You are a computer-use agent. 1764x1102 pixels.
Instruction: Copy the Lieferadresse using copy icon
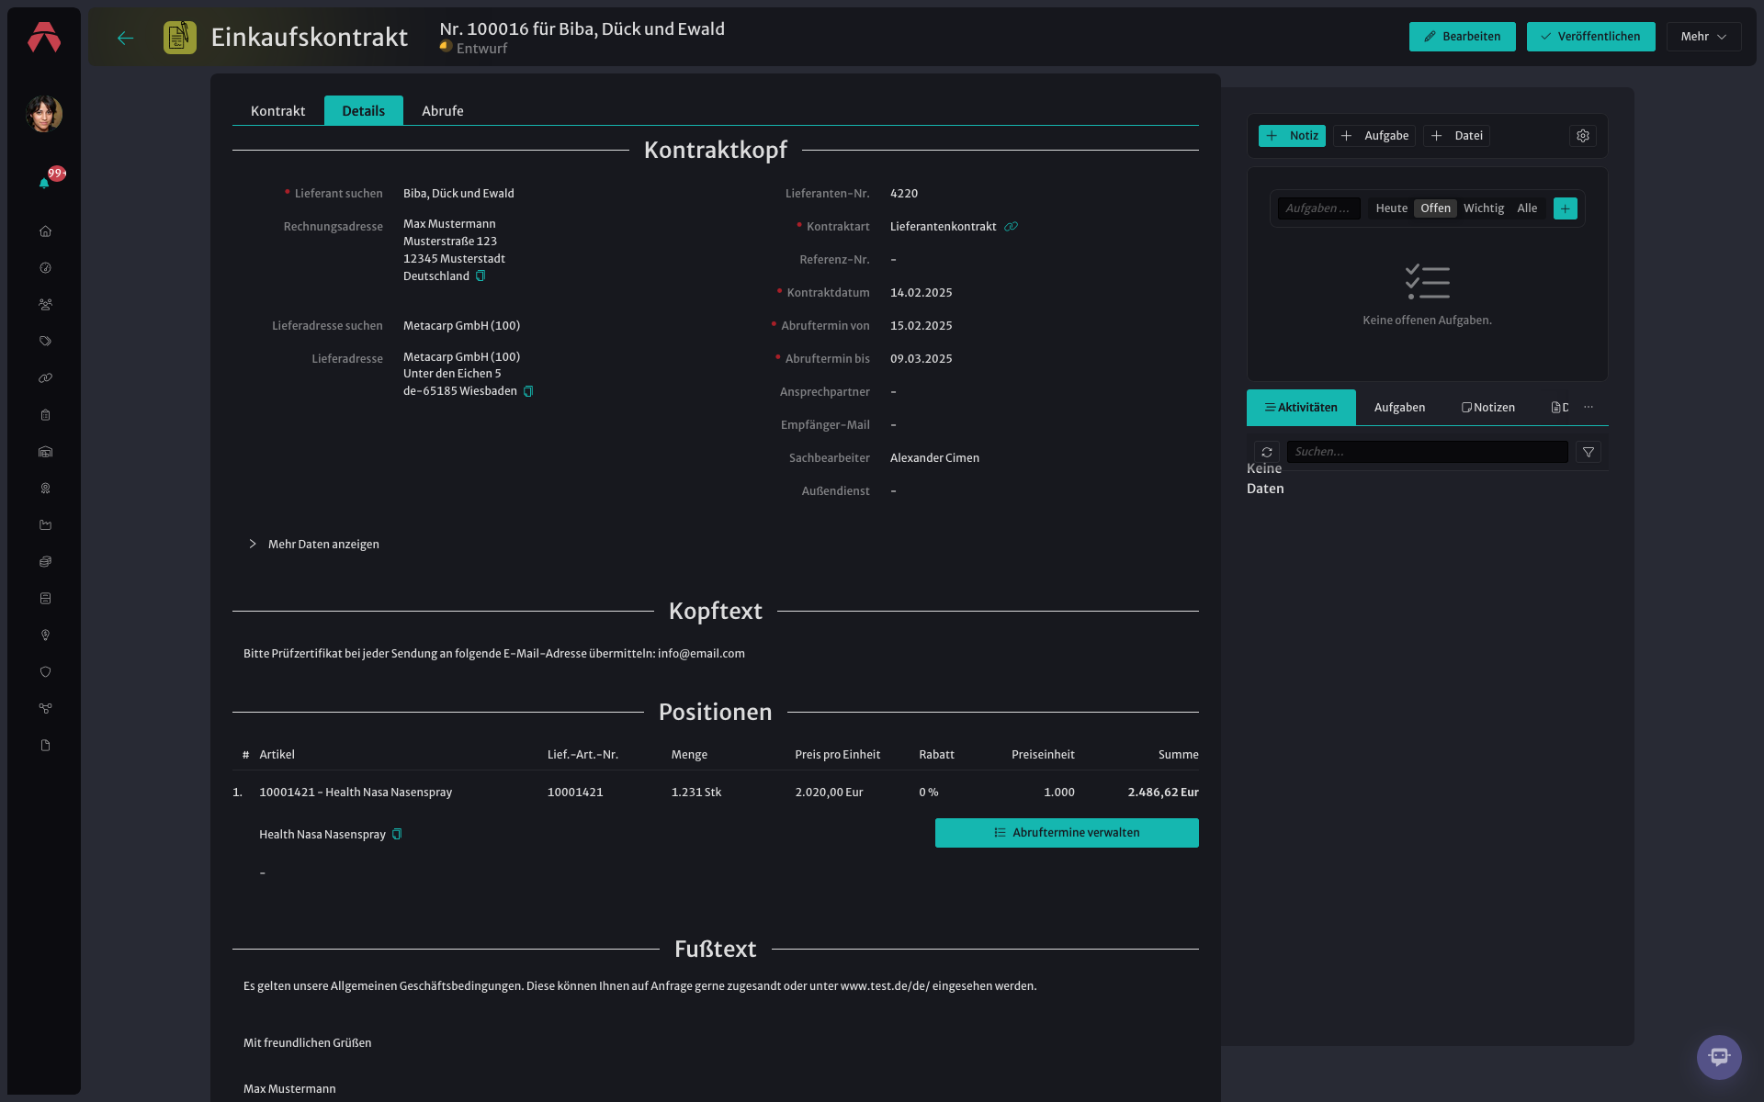[x=528, y=391]
